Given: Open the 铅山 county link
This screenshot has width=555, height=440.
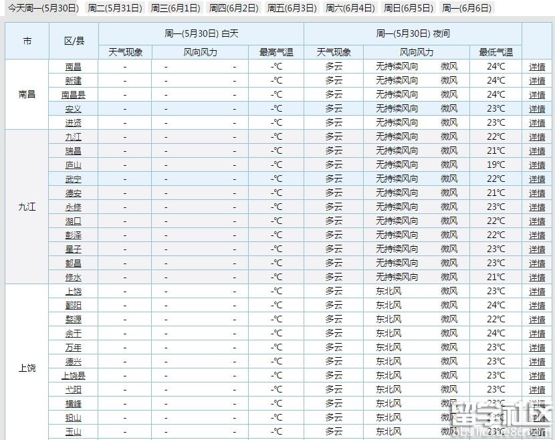Looking at the screenshot, I should [x=74, y=418].
